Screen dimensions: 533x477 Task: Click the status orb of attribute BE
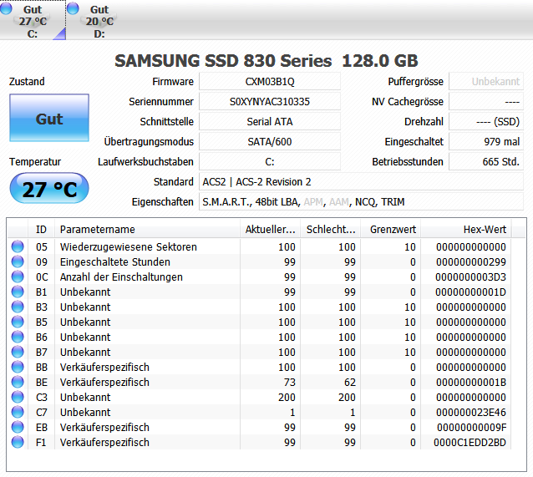18,383
